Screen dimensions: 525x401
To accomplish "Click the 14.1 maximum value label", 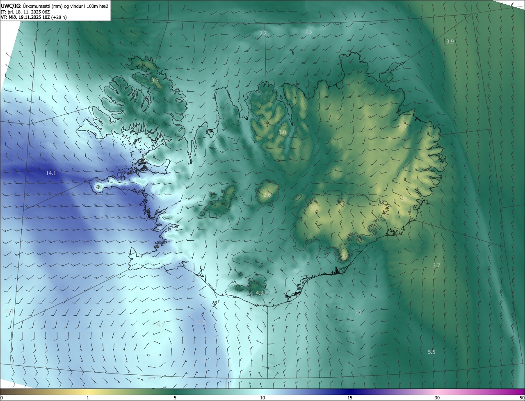I will click(51, 173).
